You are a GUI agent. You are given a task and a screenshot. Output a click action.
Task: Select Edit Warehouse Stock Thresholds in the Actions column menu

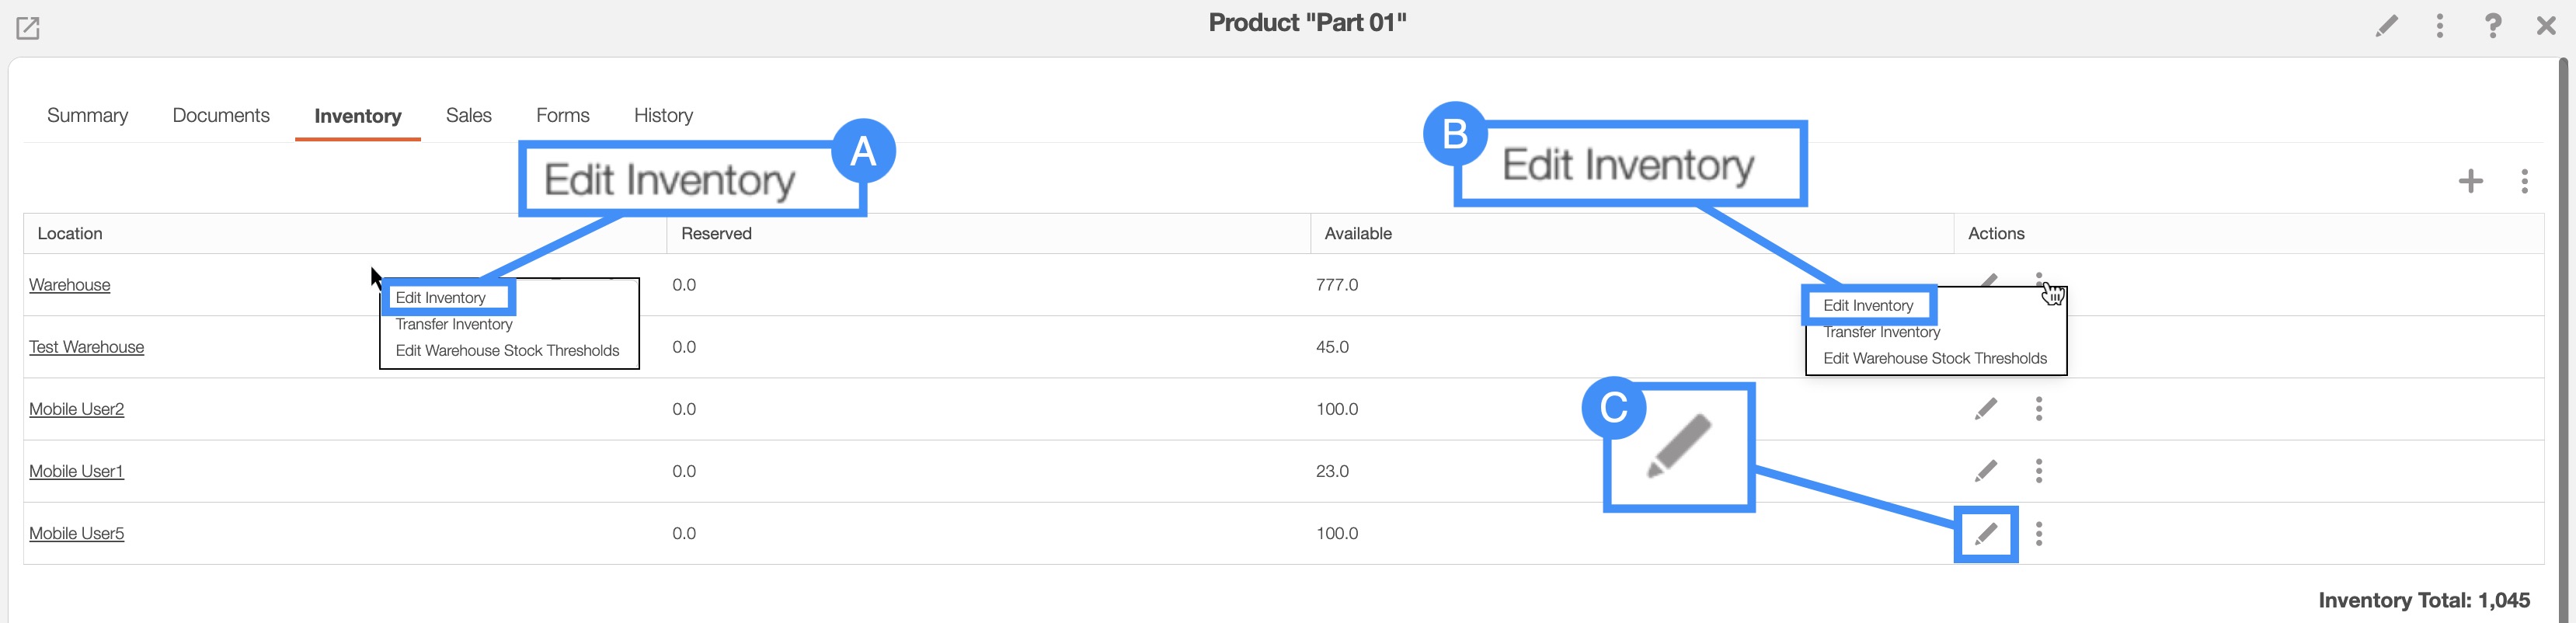(1934, 358)
